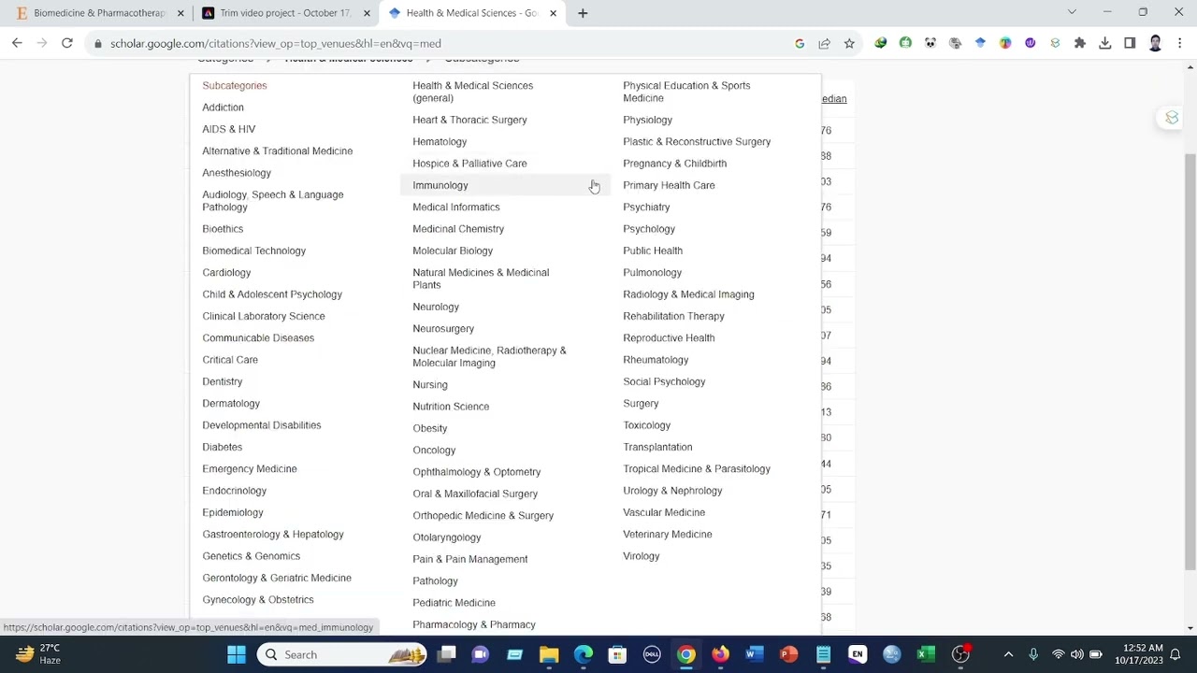Click the Subcategories heading

click(x=234, y=86)
